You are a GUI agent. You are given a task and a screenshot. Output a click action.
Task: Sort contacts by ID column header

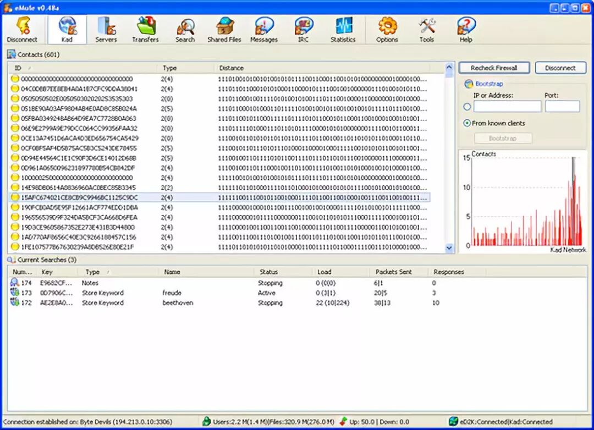coord(82,68)
